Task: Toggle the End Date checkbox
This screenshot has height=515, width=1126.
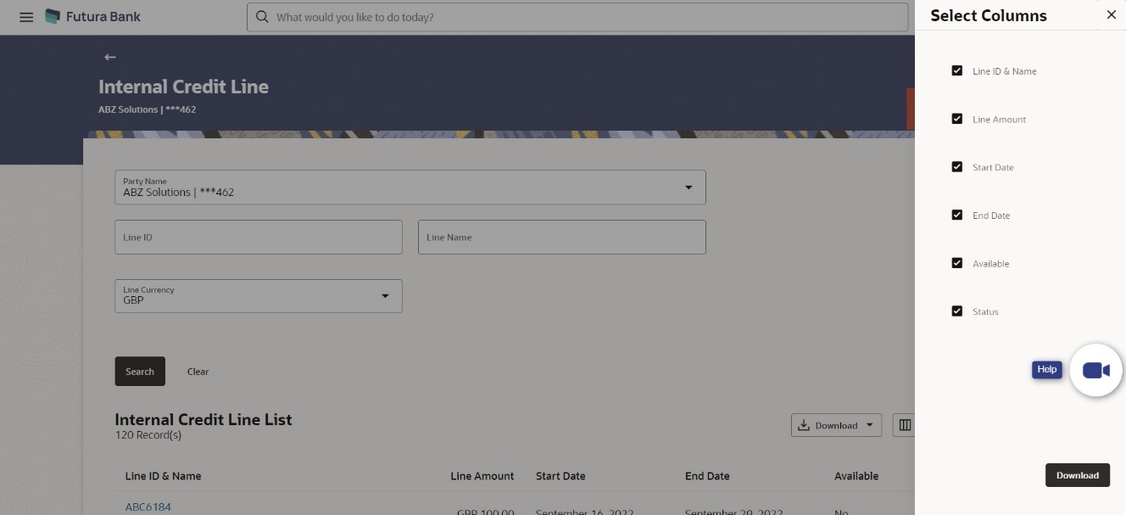Action: click(957, 216)
